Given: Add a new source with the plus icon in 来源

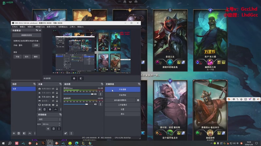Looking at the screenshot, I should click(39, 109).
